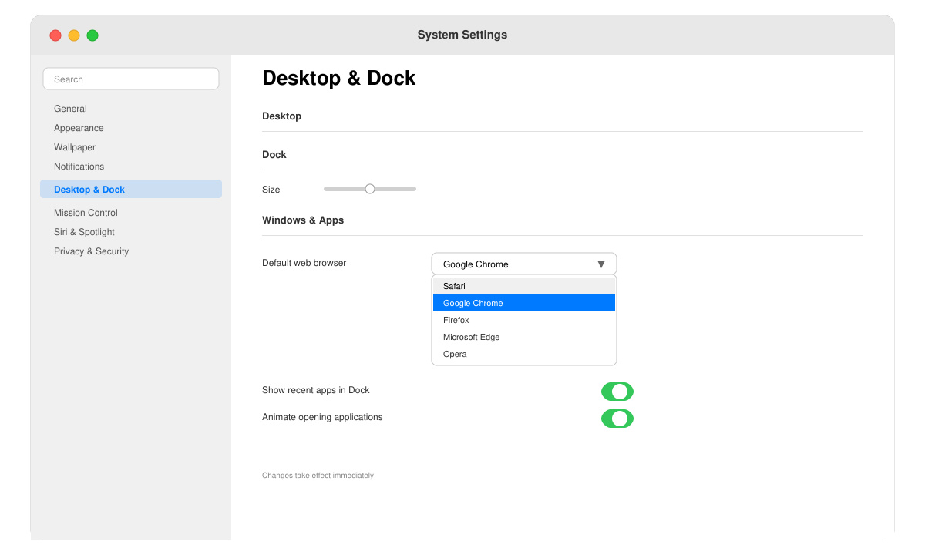Viewport: 925px width, 555px height.
Task: Click the Default web browser label
Action: [x=304, y=263]
